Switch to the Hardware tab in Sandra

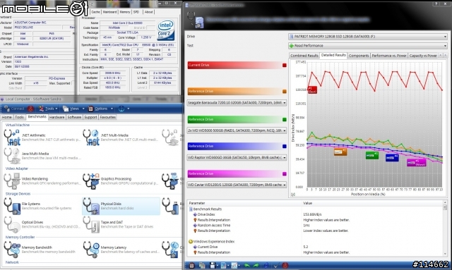click(56, 117)
